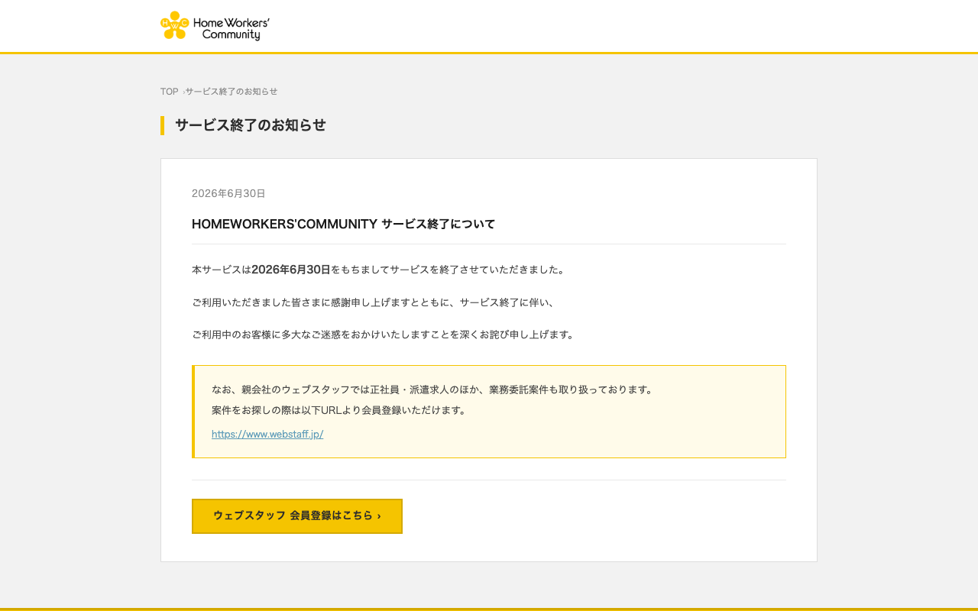The height and width of the screenshot is (611, 978).
Task: Click the サービス終了のお知らせ page heading
Action: 251,125
